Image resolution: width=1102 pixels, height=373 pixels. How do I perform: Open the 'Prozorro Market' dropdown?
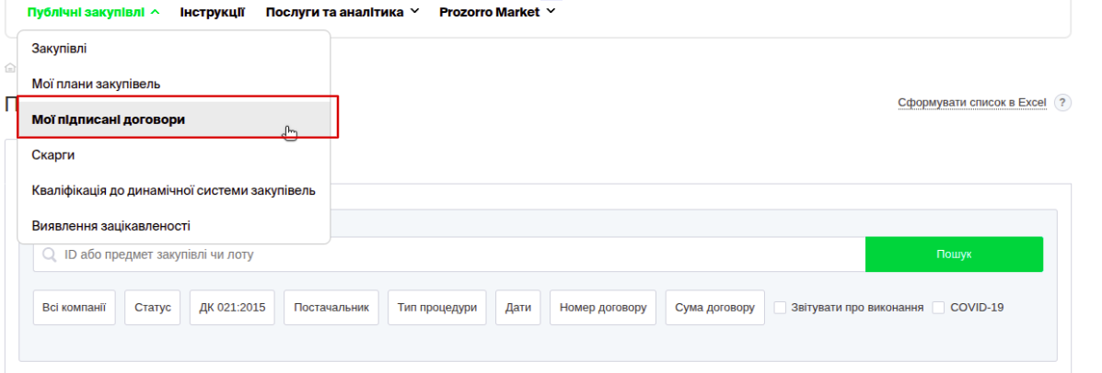(497, 12)
